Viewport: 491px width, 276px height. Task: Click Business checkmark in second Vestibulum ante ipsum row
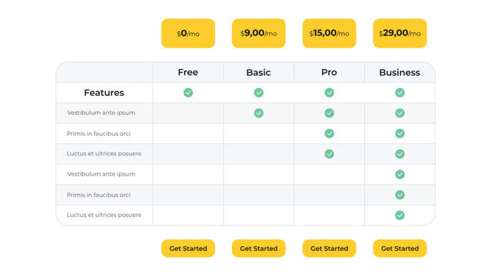click(400, 174)
